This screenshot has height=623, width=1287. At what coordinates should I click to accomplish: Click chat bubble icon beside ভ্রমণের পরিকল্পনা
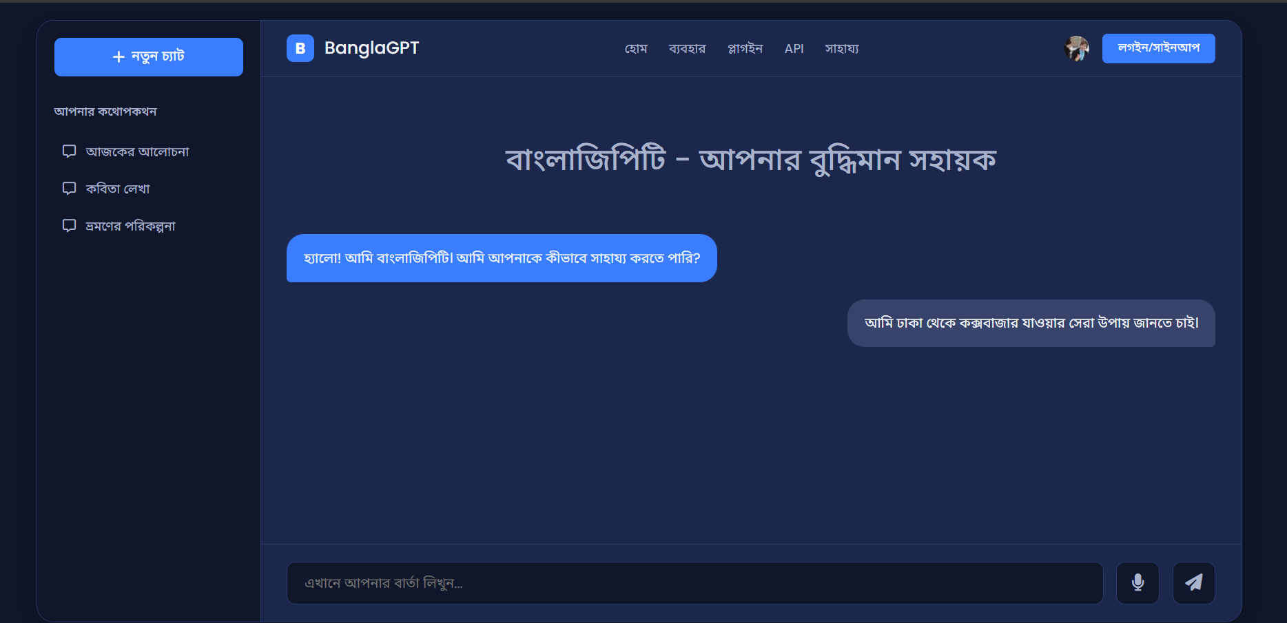click(x=70, y=226)
